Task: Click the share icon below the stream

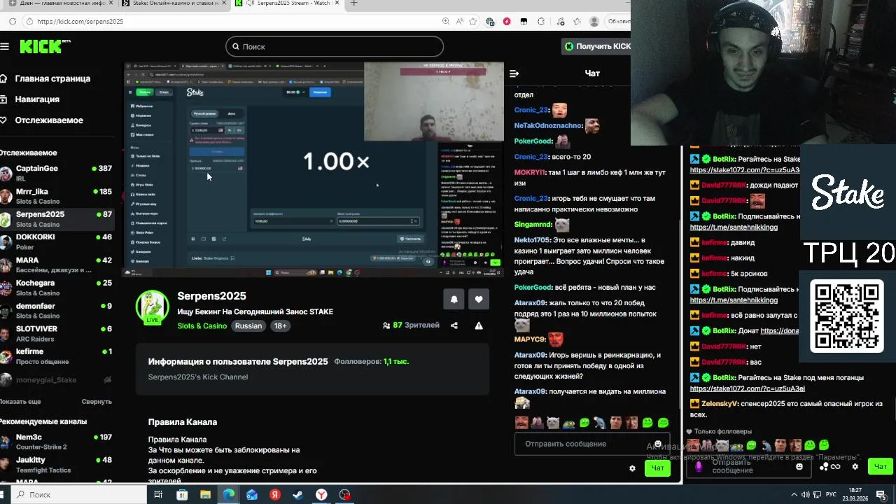Action: (454, 325)
